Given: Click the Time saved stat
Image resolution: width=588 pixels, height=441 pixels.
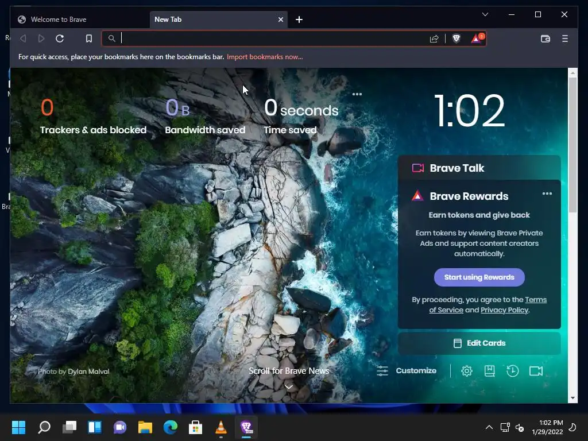Looking at the screenshot, I should pyautogui.click(x=301, y=116).
